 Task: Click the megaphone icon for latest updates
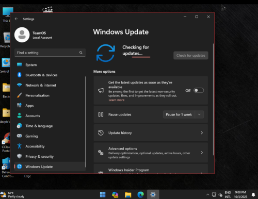coord(101,90)
